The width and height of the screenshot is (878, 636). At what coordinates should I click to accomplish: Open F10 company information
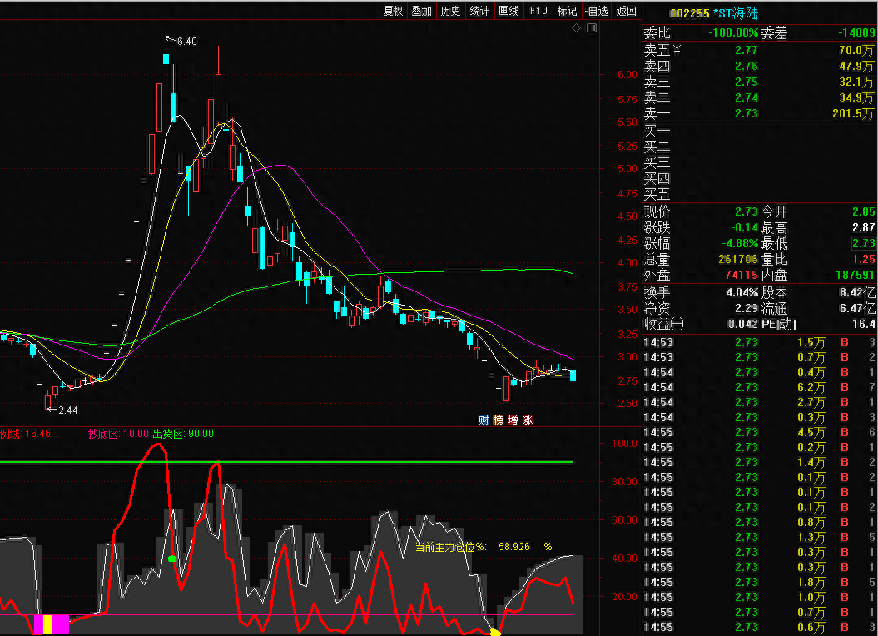tap(538, 11)
